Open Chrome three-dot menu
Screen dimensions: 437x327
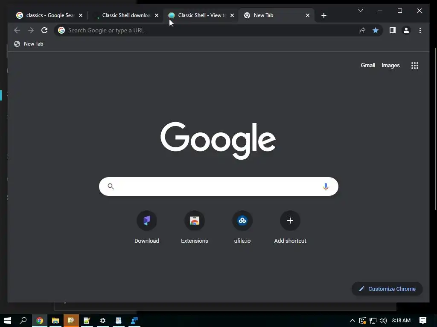(x=420, y=30)
